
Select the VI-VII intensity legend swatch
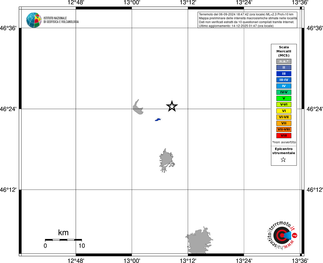click(x=284, y=117)
